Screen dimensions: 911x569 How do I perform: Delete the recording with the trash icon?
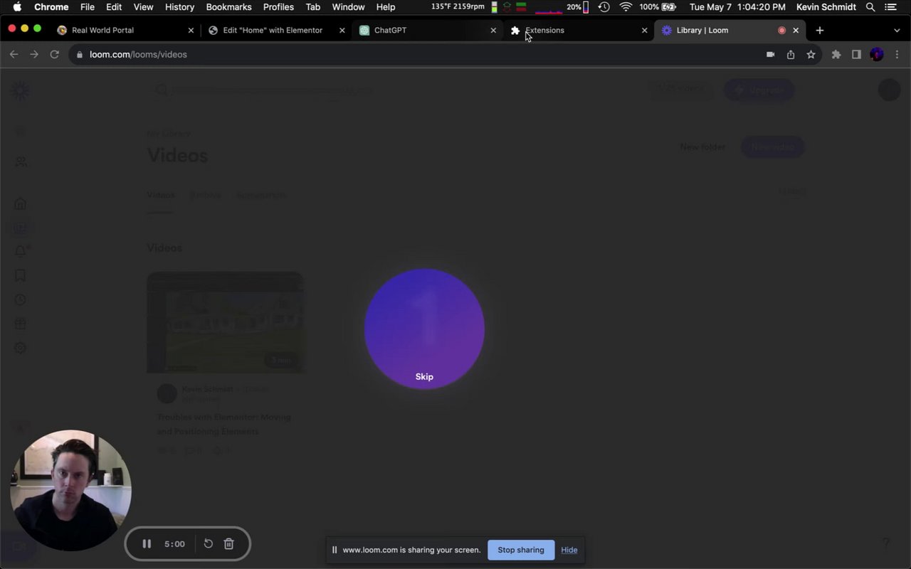pyautogui.click(x=229, y=544)
